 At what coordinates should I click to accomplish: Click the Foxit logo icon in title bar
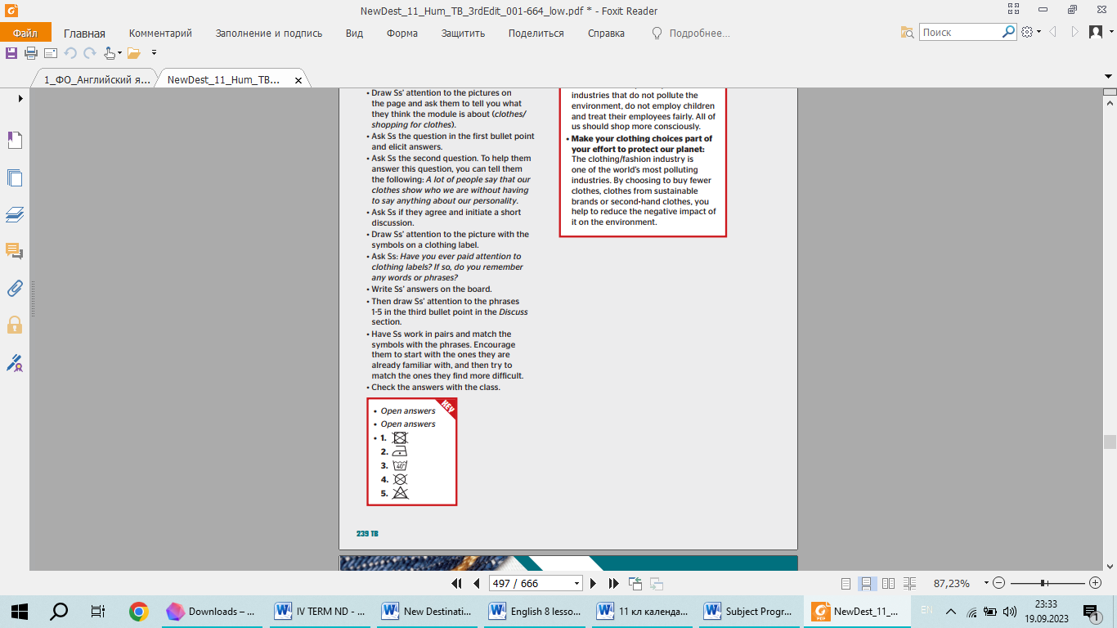(x=13, y=11)
